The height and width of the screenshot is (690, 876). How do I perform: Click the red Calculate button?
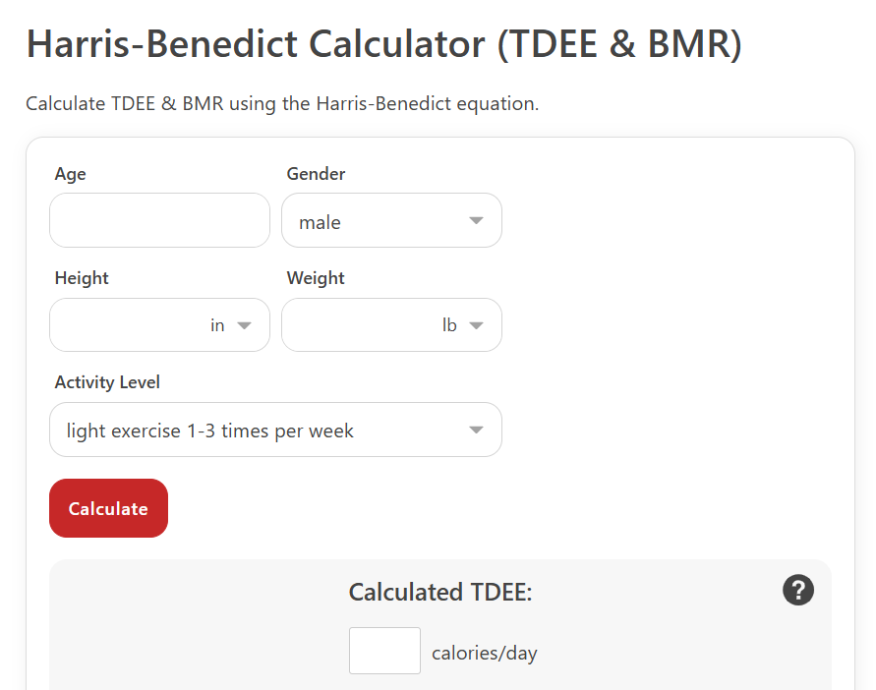coord(108,508)
